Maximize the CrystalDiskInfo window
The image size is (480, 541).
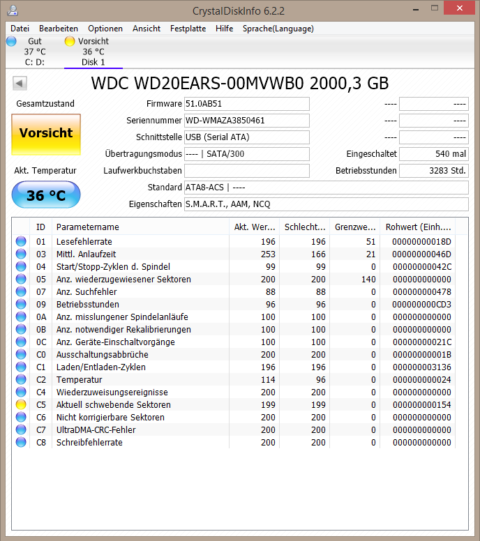pos(435,8)
